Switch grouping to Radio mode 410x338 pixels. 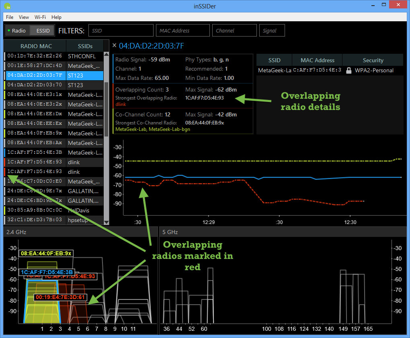(x=17, y=31)
